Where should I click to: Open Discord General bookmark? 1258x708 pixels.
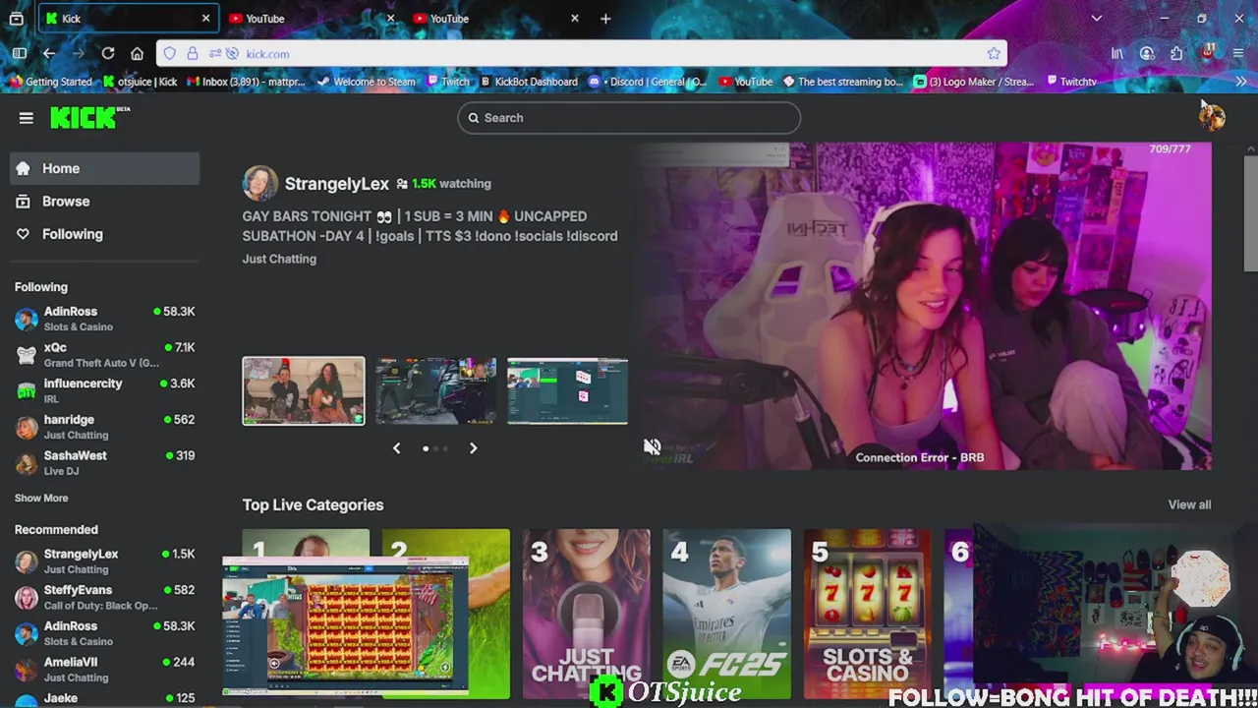tap(649, 82)
